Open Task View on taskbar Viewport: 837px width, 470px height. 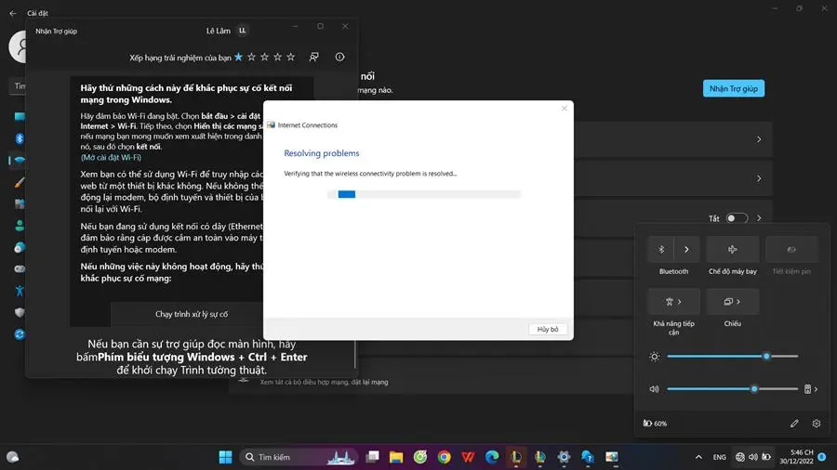(x=372, y=457)
